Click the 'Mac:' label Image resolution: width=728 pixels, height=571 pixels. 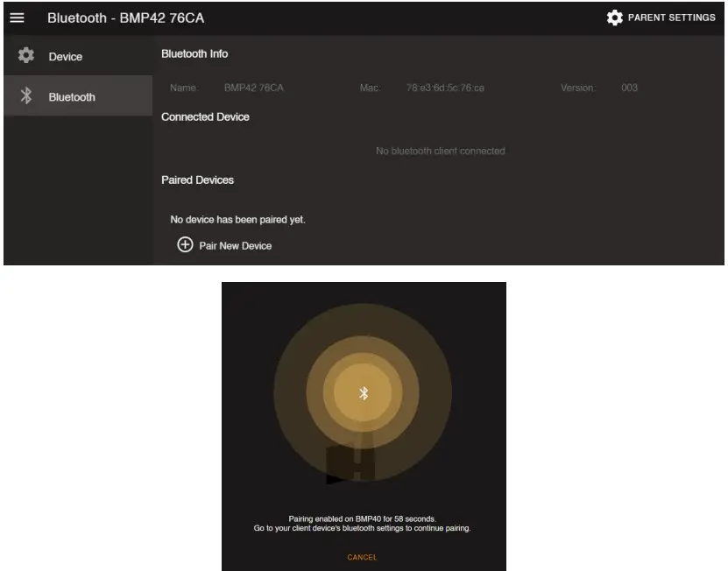point(370,88)
